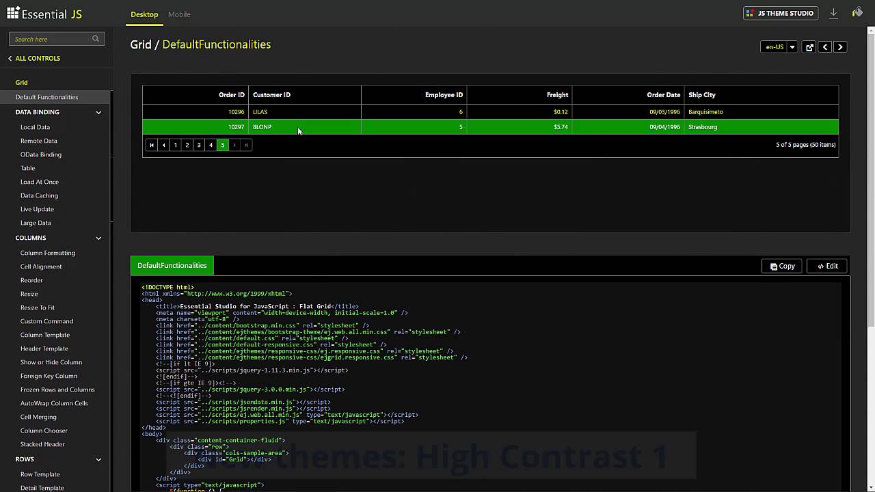Screen dimensions: 875x492
Task: Open the AutoWrap Column Cells sample
Action: pos(54,403)
